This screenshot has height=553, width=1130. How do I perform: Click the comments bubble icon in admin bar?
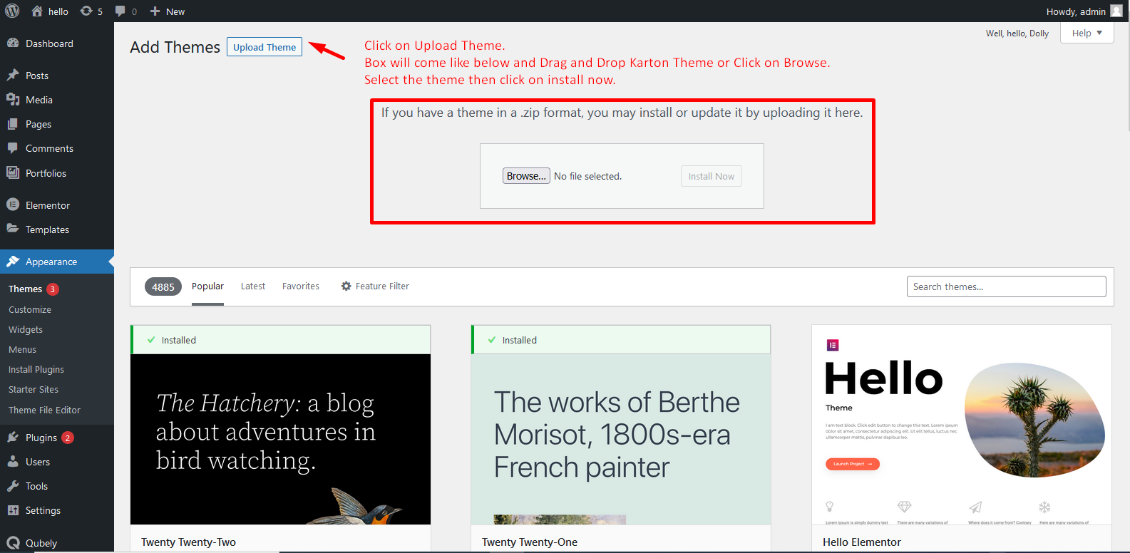coord(120,11)
